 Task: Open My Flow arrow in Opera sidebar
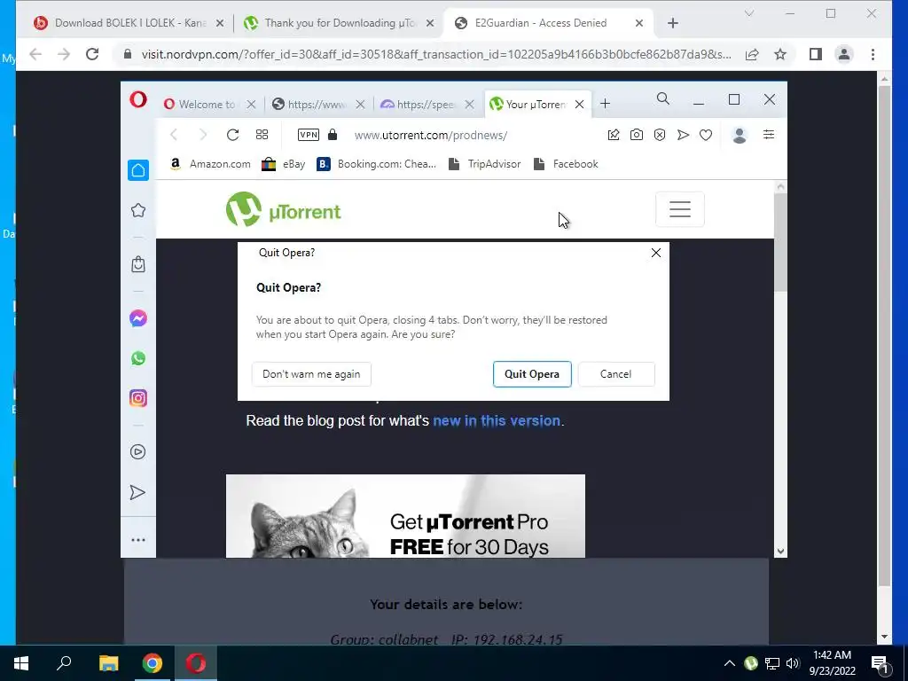coord(137,492)
